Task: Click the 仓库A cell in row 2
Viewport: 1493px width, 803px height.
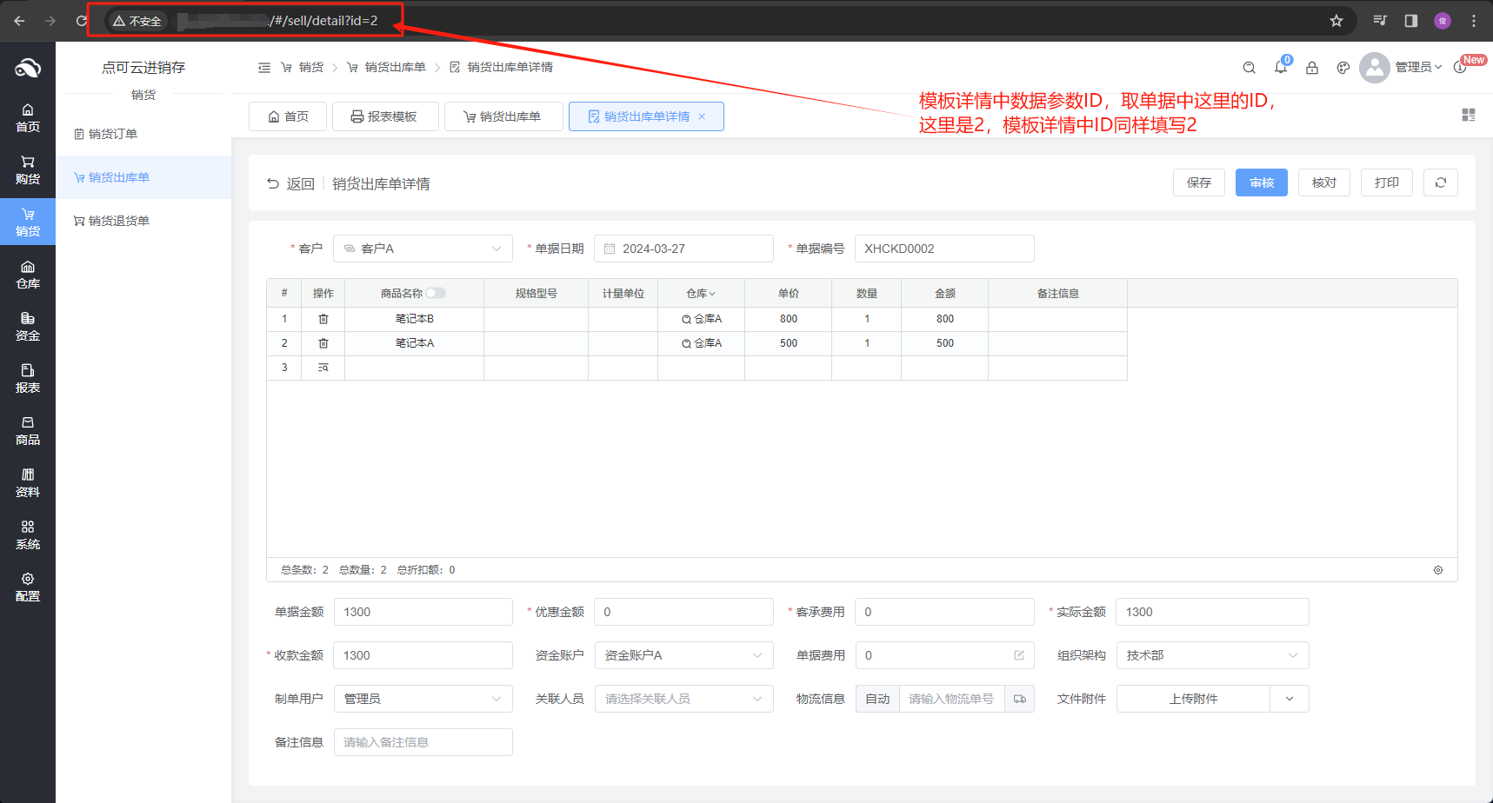Action: coord(702,343)
